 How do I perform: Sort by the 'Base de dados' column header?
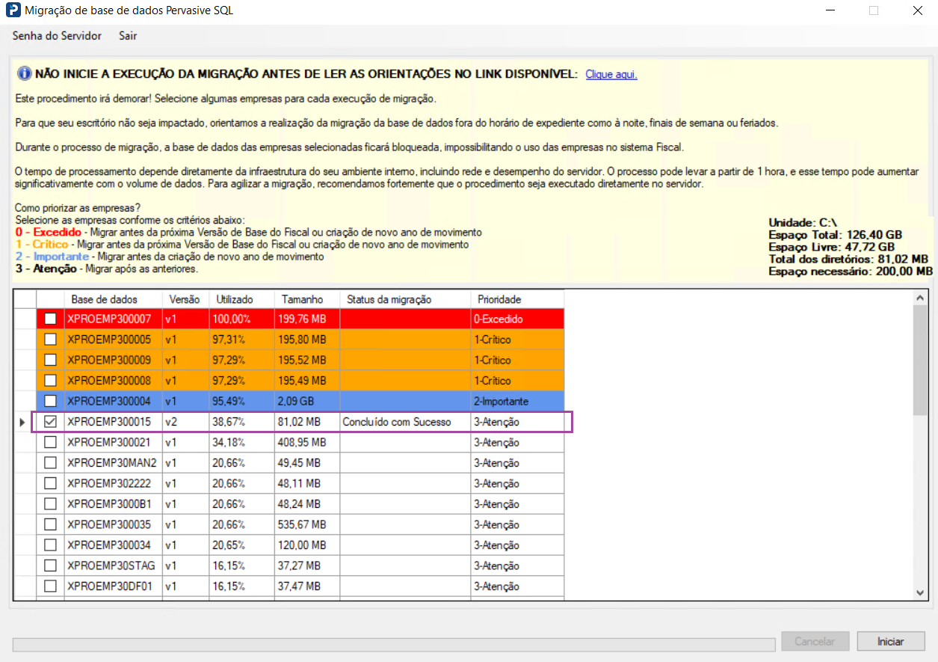pyautogui.click(x=113, y=299)
